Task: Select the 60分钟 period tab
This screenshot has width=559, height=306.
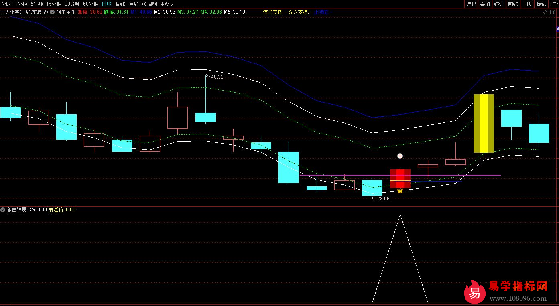Action: point(91,4)
